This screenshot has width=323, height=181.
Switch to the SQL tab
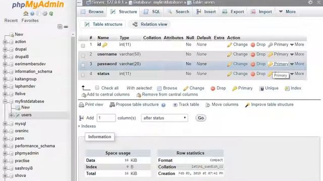[152, 12]
